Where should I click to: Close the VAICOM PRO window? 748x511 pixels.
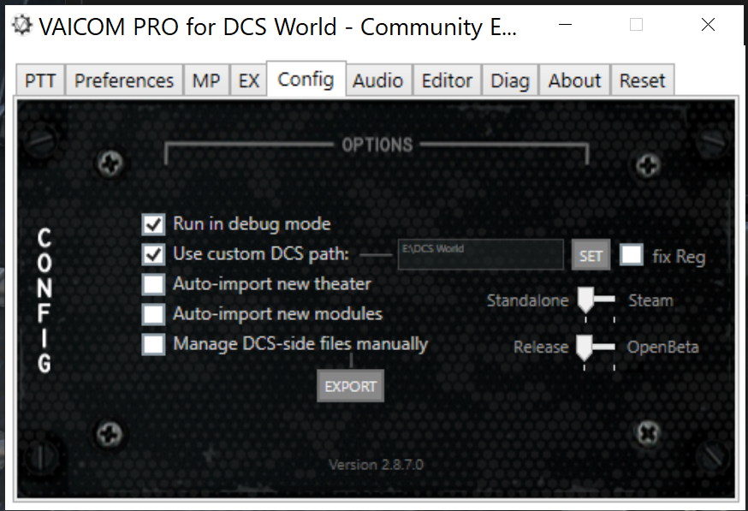[708, 24]
